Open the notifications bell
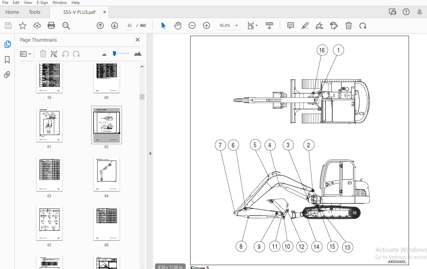Screen dimensions: 427x269 point(419,12)
